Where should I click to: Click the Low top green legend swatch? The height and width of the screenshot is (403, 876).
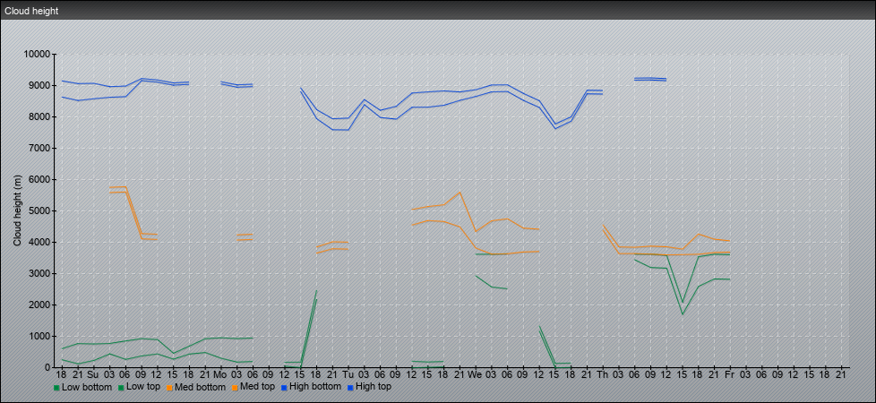121,387
